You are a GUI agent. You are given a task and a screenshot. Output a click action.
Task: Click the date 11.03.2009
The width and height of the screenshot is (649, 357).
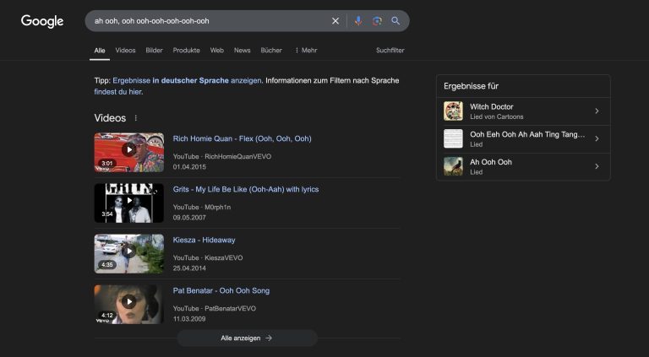point(189,319)
